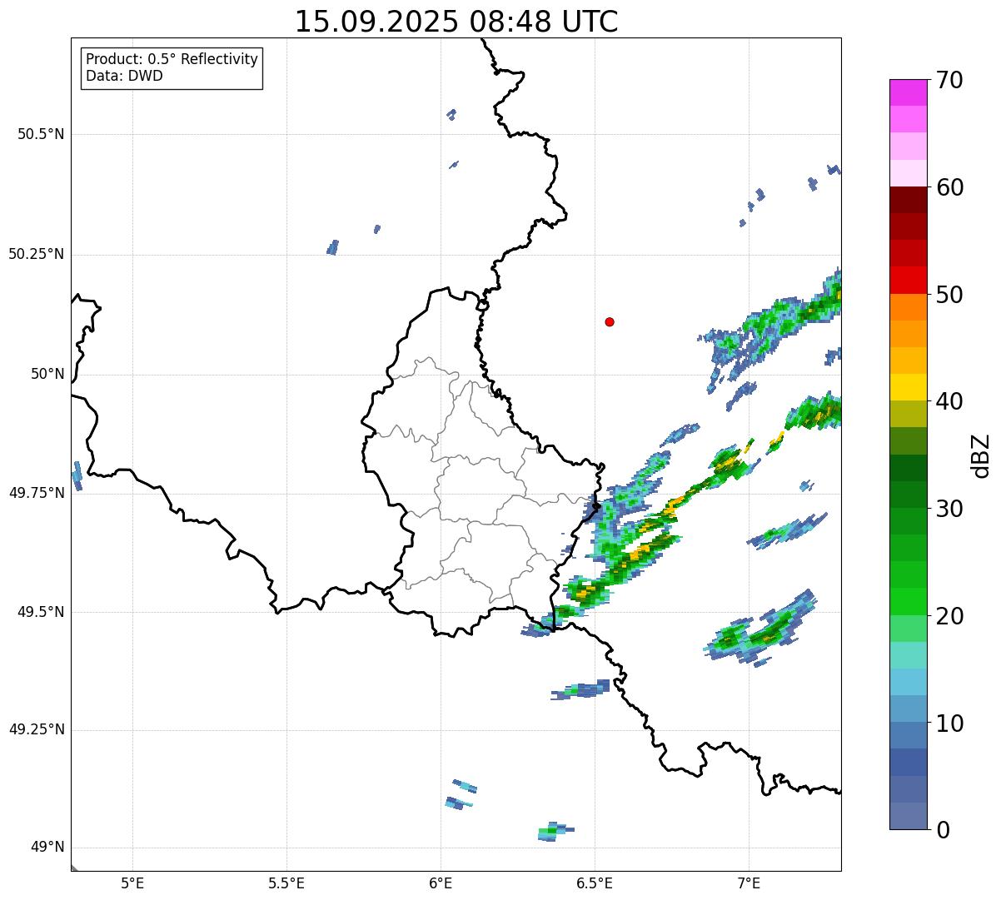Click the longitude label "5°E"
Screen dimensions: 1001x900
tap(132, 883)
